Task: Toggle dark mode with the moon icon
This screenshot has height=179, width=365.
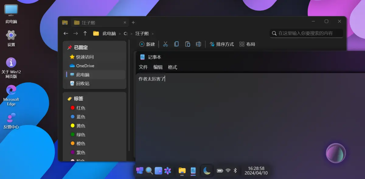Action: [207, 170]
